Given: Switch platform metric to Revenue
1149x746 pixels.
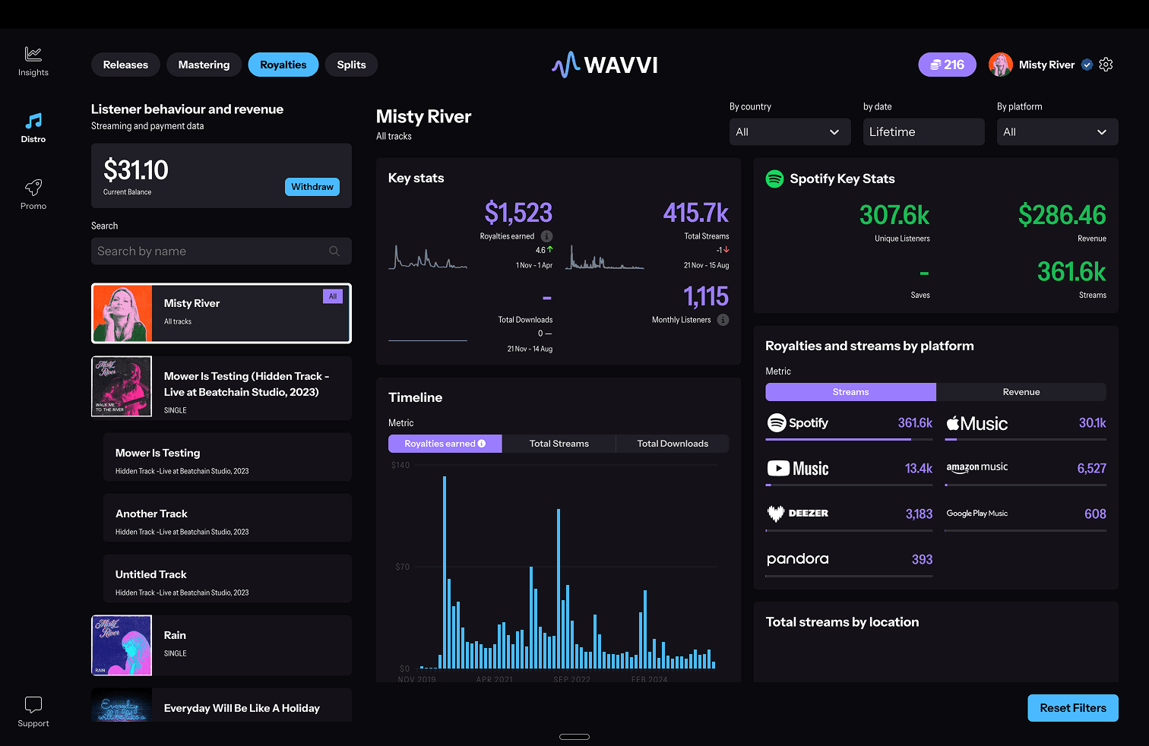Looking at the screenshot, I should [x=1021, y=392].
